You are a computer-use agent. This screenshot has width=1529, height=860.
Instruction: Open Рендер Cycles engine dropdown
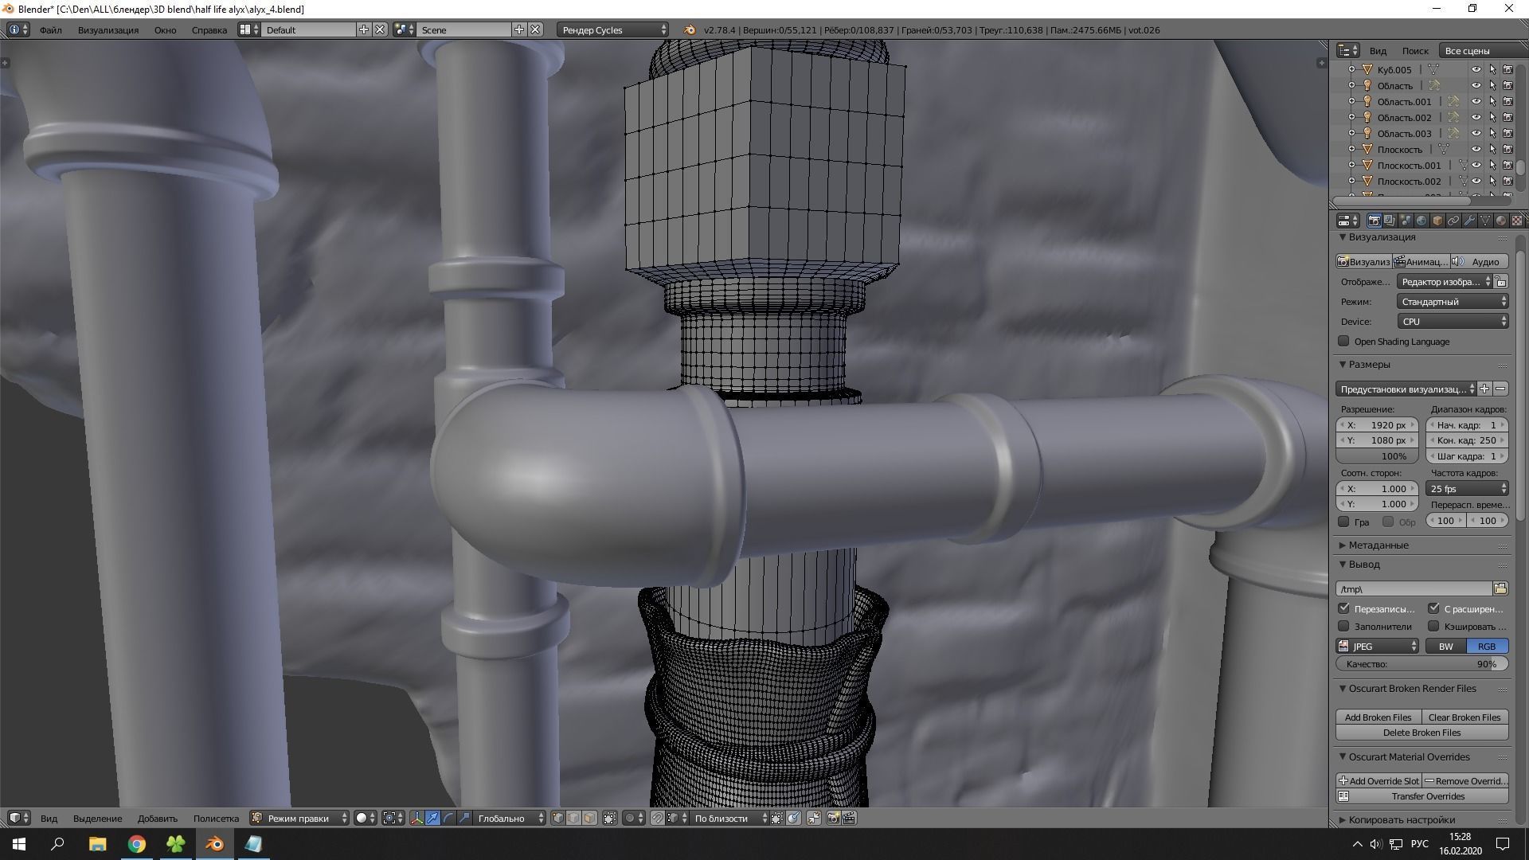(612, 29)
